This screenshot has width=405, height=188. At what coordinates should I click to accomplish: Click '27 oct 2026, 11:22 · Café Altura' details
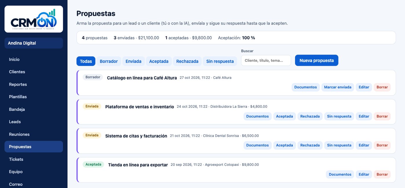pyautogui.click(x=205, y=78)
